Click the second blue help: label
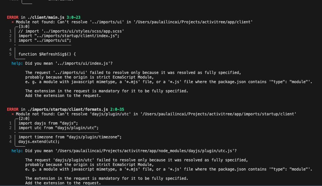Image resolution: width=322 pixels, height=186 pixels. coord(17,151)
